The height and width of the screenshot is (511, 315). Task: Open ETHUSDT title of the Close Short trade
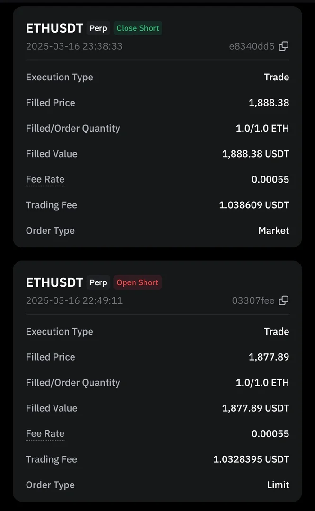[x=54, y=28]
